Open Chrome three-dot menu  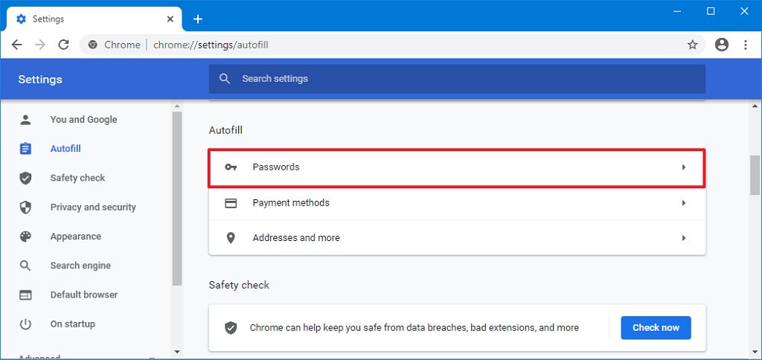pyautogui.click(x=745, y=45)
